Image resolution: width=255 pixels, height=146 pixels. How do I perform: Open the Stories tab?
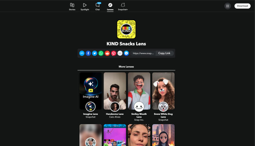point(72,7)
